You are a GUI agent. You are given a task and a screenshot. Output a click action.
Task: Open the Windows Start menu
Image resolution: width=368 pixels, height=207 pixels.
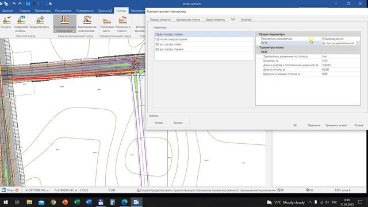tap(5, 202)
